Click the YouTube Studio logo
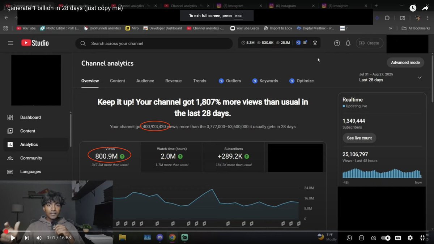434x244 pixels. pos(35,43)
